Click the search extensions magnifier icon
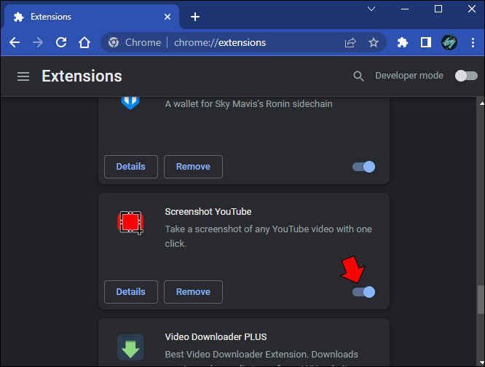 [358, 76]
